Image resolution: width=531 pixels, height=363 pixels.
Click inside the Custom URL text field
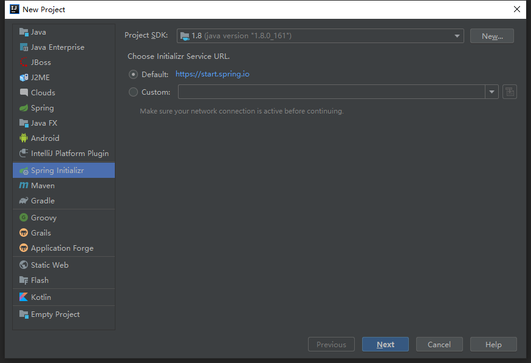tap(332, 92)
